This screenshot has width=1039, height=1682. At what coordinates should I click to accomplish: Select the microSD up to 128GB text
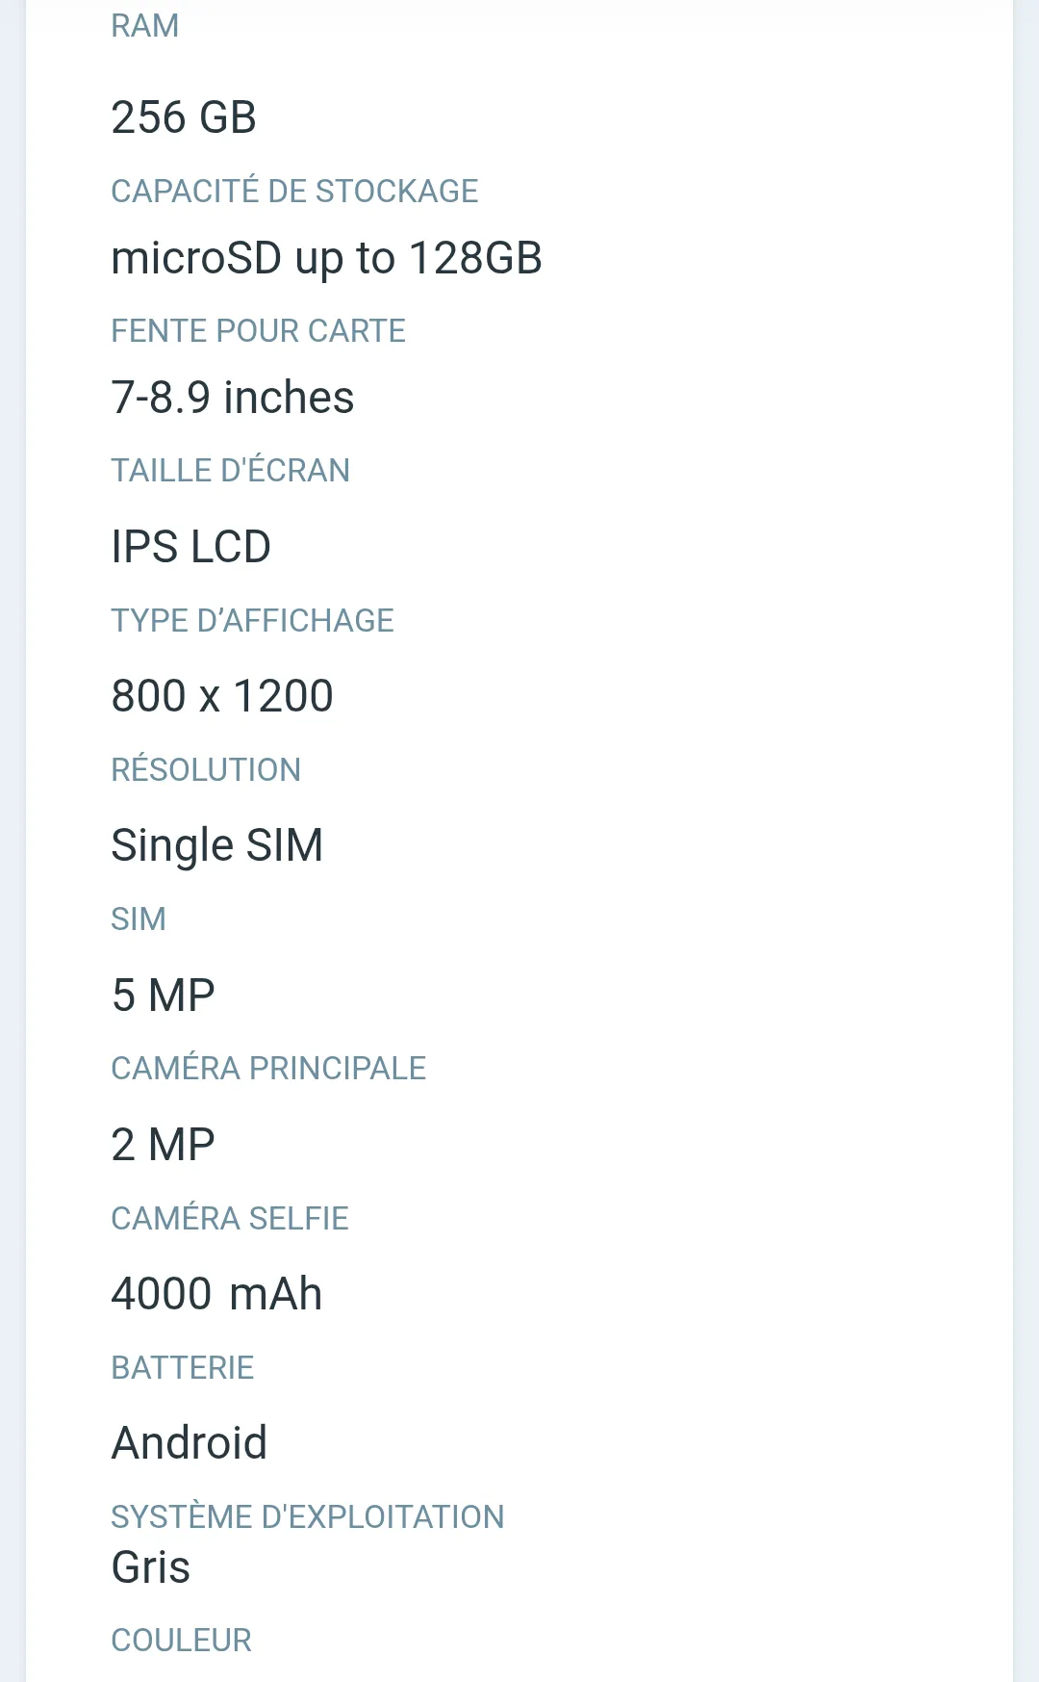pos(327,258)
